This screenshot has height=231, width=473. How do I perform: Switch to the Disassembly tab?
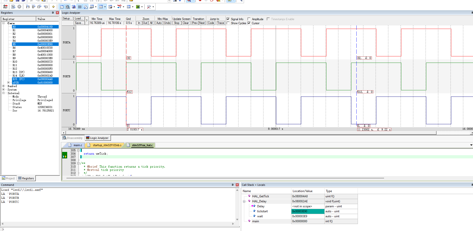pyautogui.click(x=73, y=138)
